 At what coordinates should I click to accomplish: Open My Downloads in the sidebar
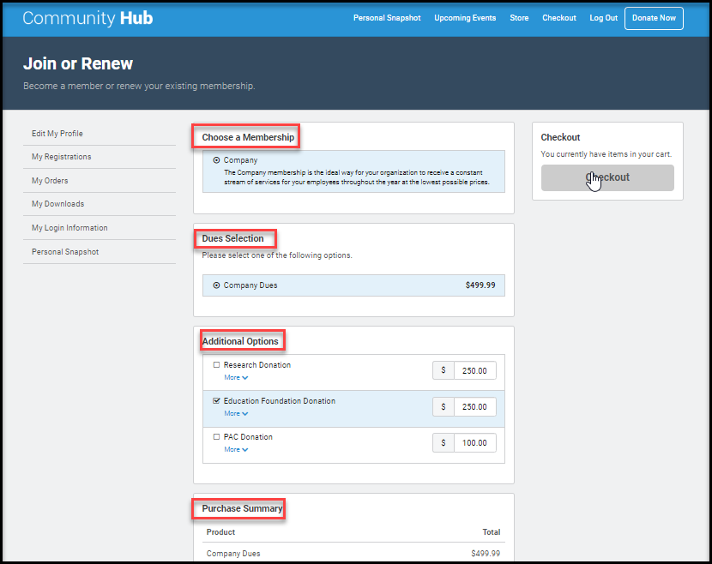[x=58, y=204]
